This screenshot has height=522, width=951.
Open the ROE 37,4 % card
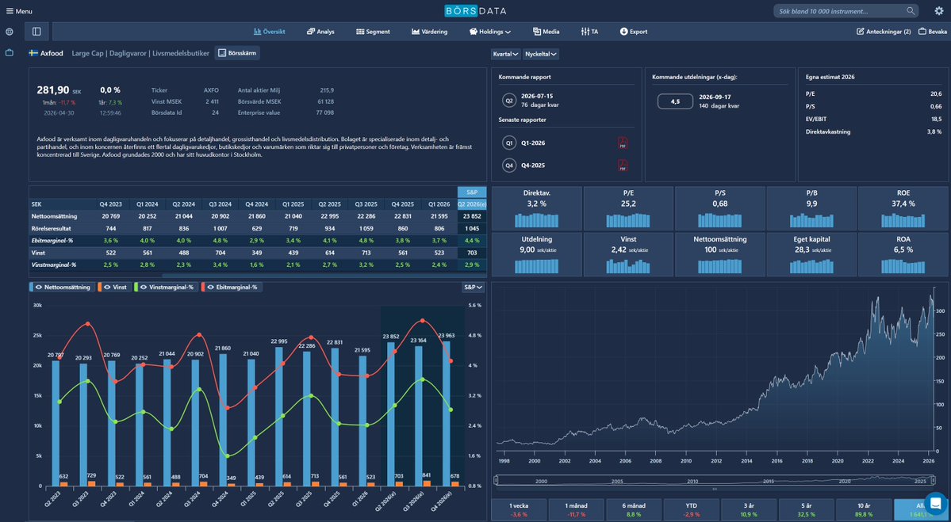click(903, 208)
